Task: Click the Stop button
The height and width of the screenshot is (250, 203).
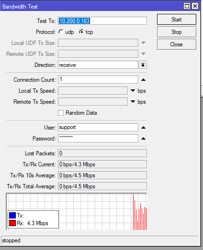Action: (x=177, y=32)
